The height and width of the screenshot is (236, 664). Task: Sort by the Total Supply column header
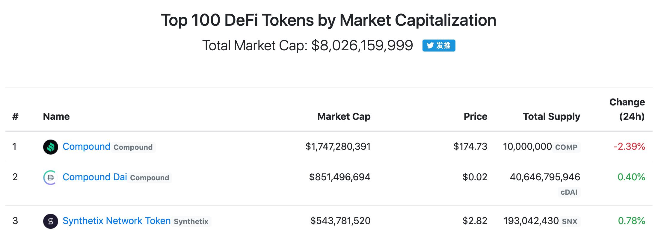[x=551, y=117]
